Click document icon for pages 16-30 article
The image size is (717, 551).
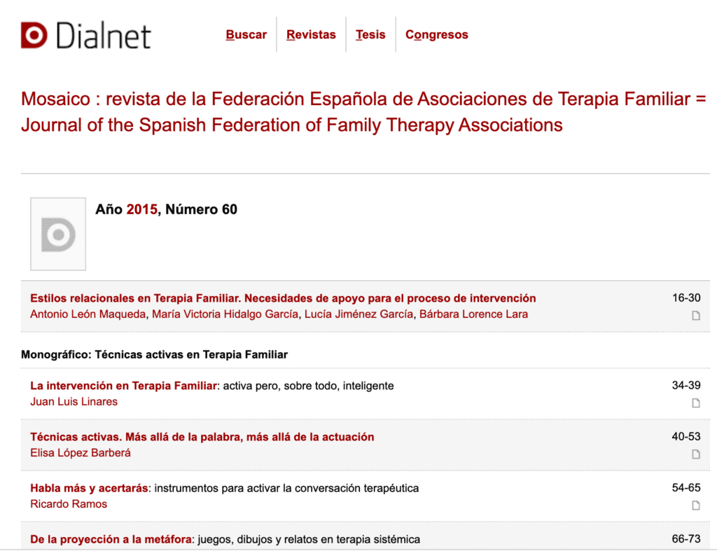pyautogui.click(x=696, y=316)
